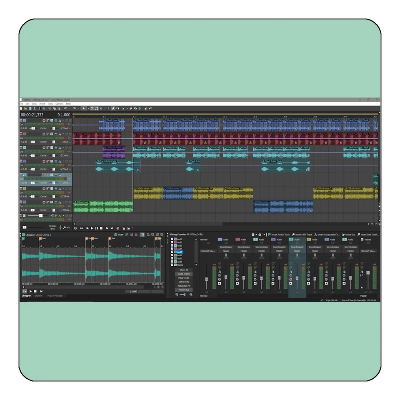Arm the Aud5 channel strip for recording
This screenshot has width=400, height=400.
point(291,279)
